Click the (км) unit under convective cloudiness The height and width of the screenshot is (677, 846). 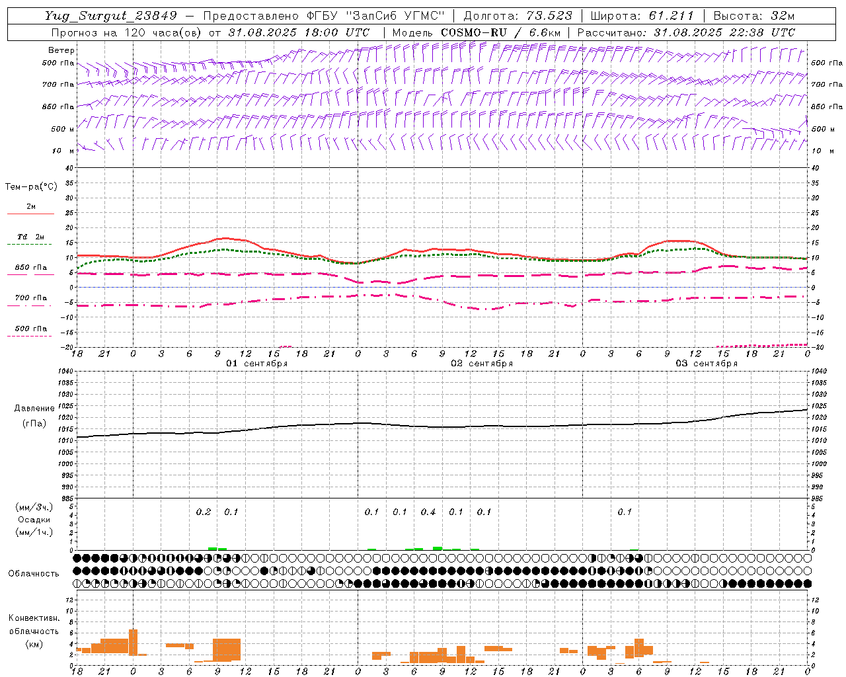(34, 644)
